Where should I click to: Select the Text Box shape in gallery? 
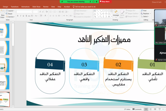point(95,11)
